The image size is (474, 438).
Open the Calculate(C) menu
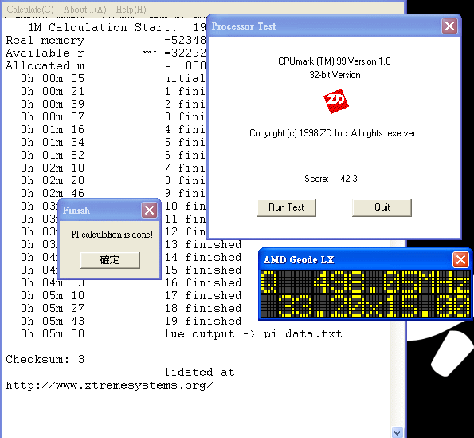click(x=30, y=10)
